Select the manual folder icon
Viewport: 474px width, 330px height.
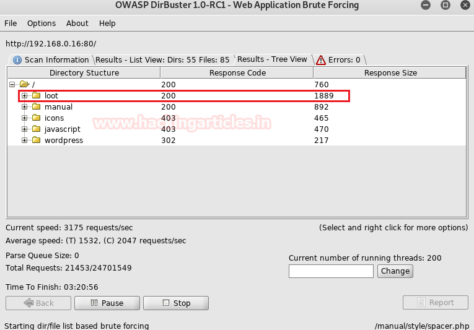pyautogui.click(x=37, y=106)
